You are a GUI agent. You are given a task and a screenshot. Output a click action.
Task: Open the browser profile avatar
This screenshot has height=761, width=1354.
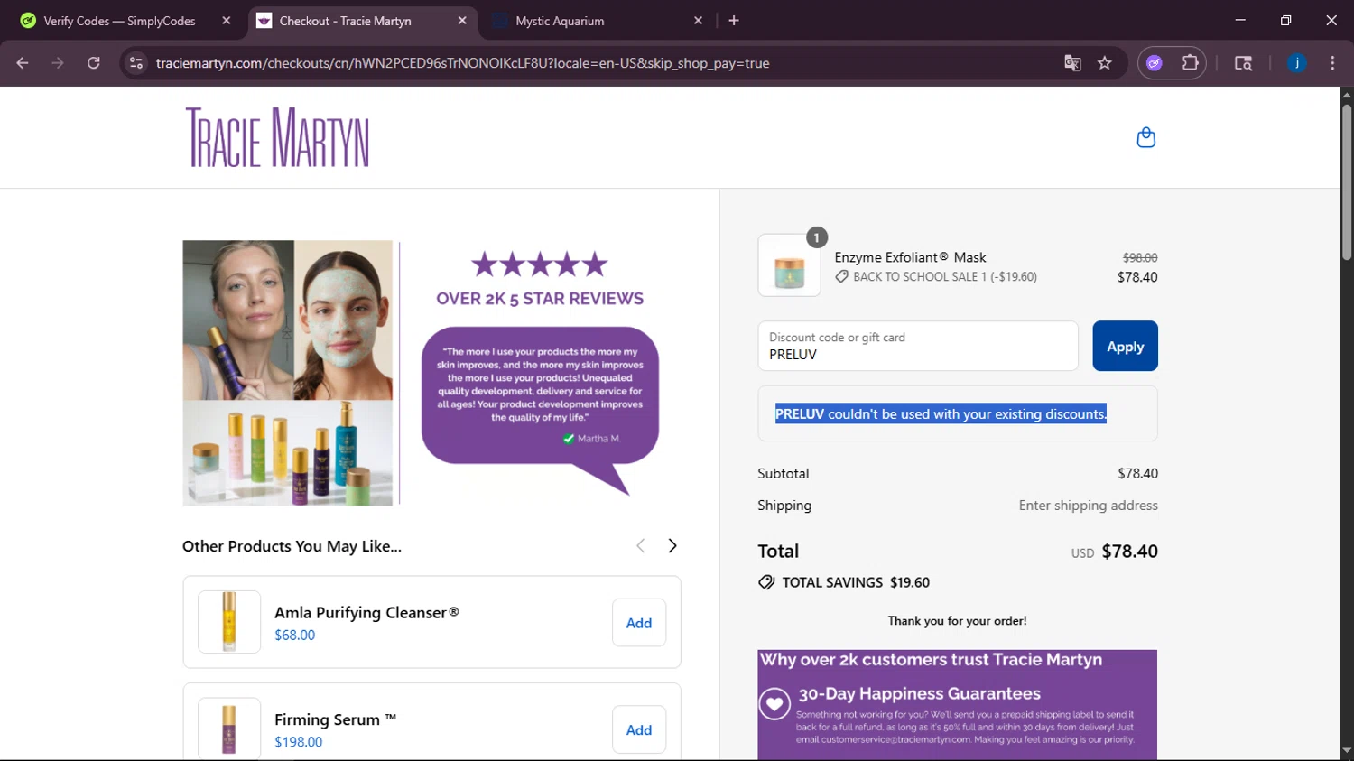click(x=1297, y=63)
